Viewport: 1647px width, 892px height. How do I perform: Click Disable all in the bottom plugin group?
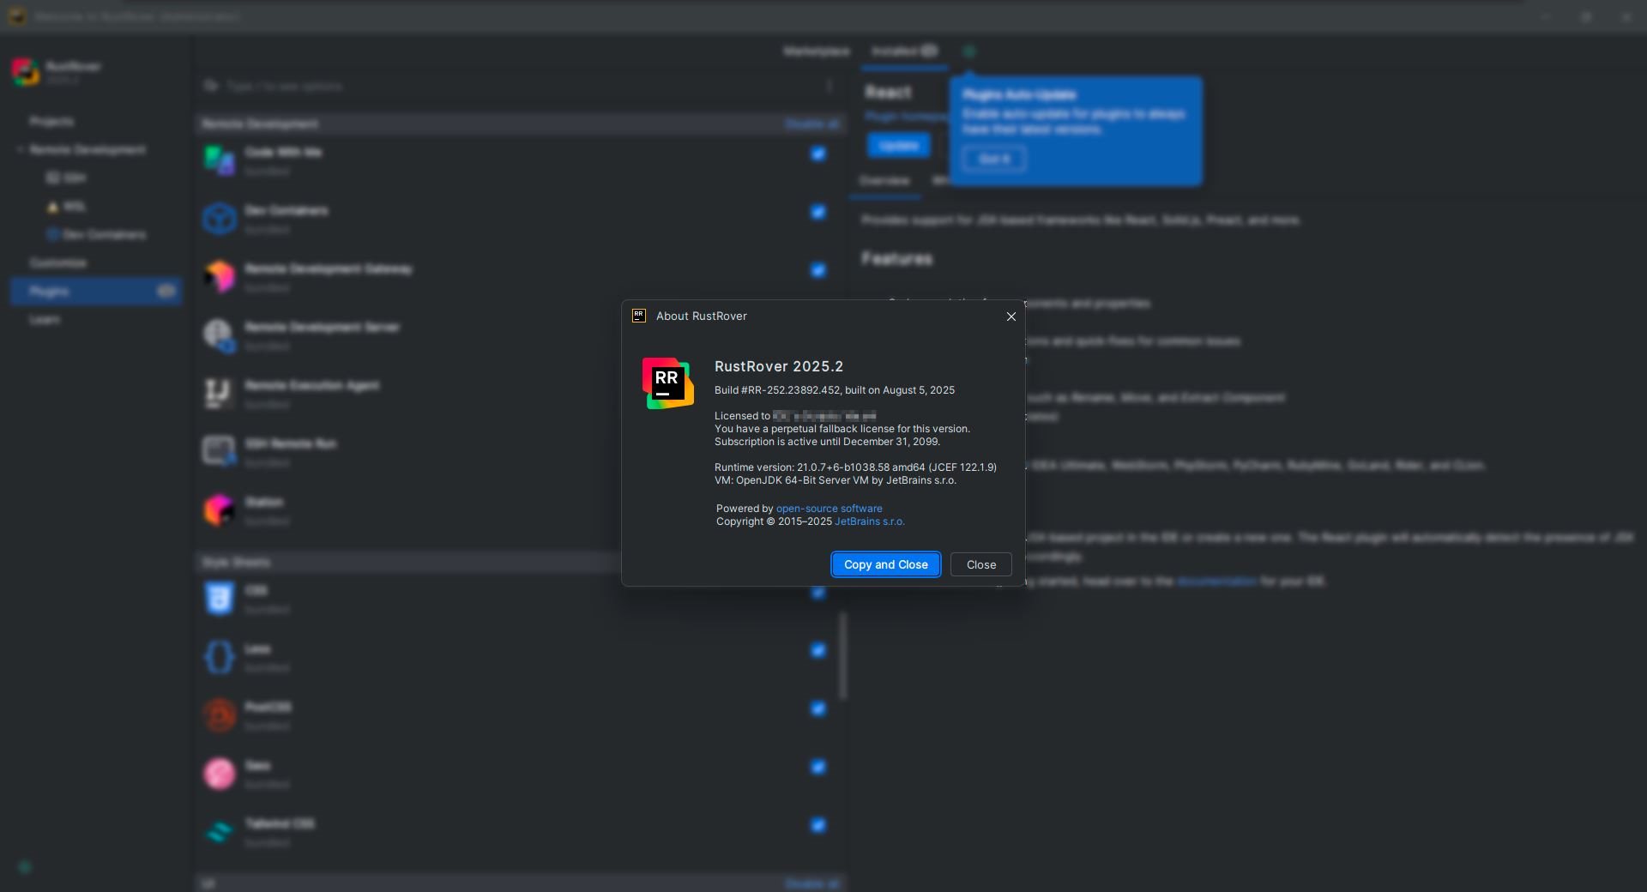click(x=812, y=883)
